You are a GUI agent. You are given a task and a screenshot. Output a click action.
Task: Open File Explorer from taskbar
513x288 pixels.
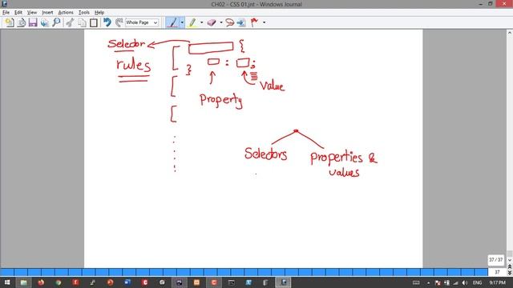click(x=23, y=282)
